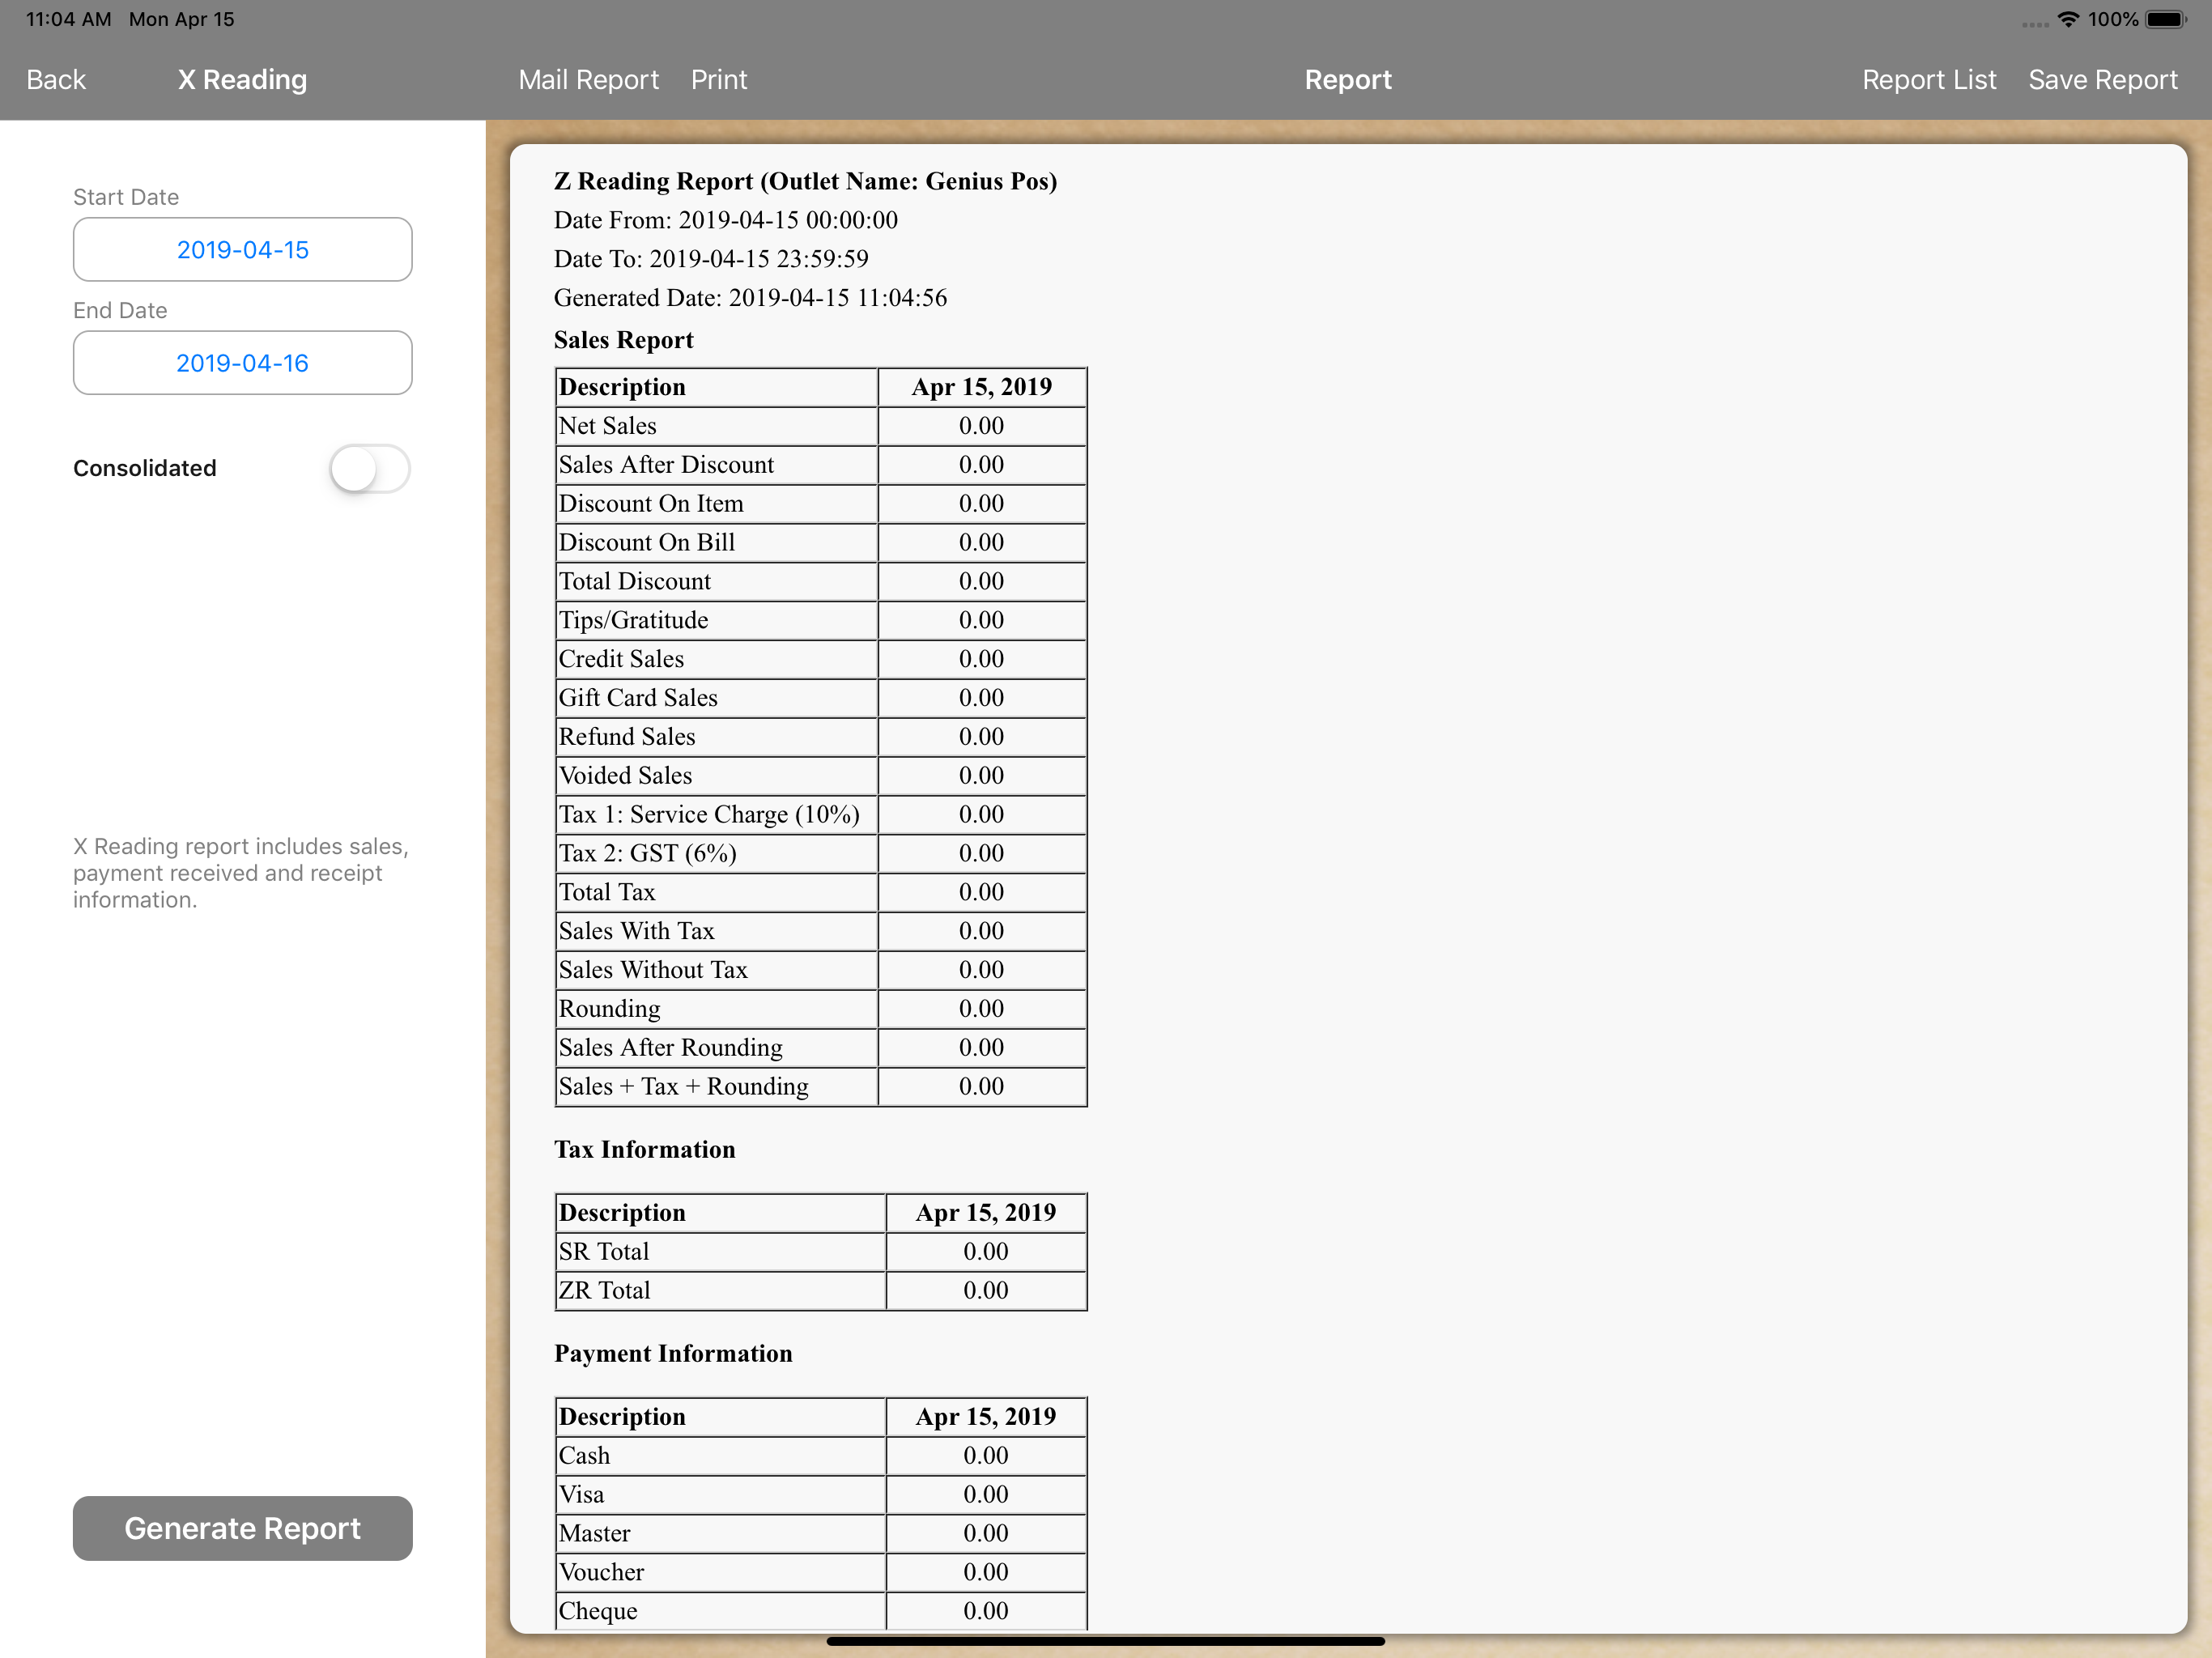Select the Cash payment row
Viewport: 2212px width, 1658px height.
821,1456
